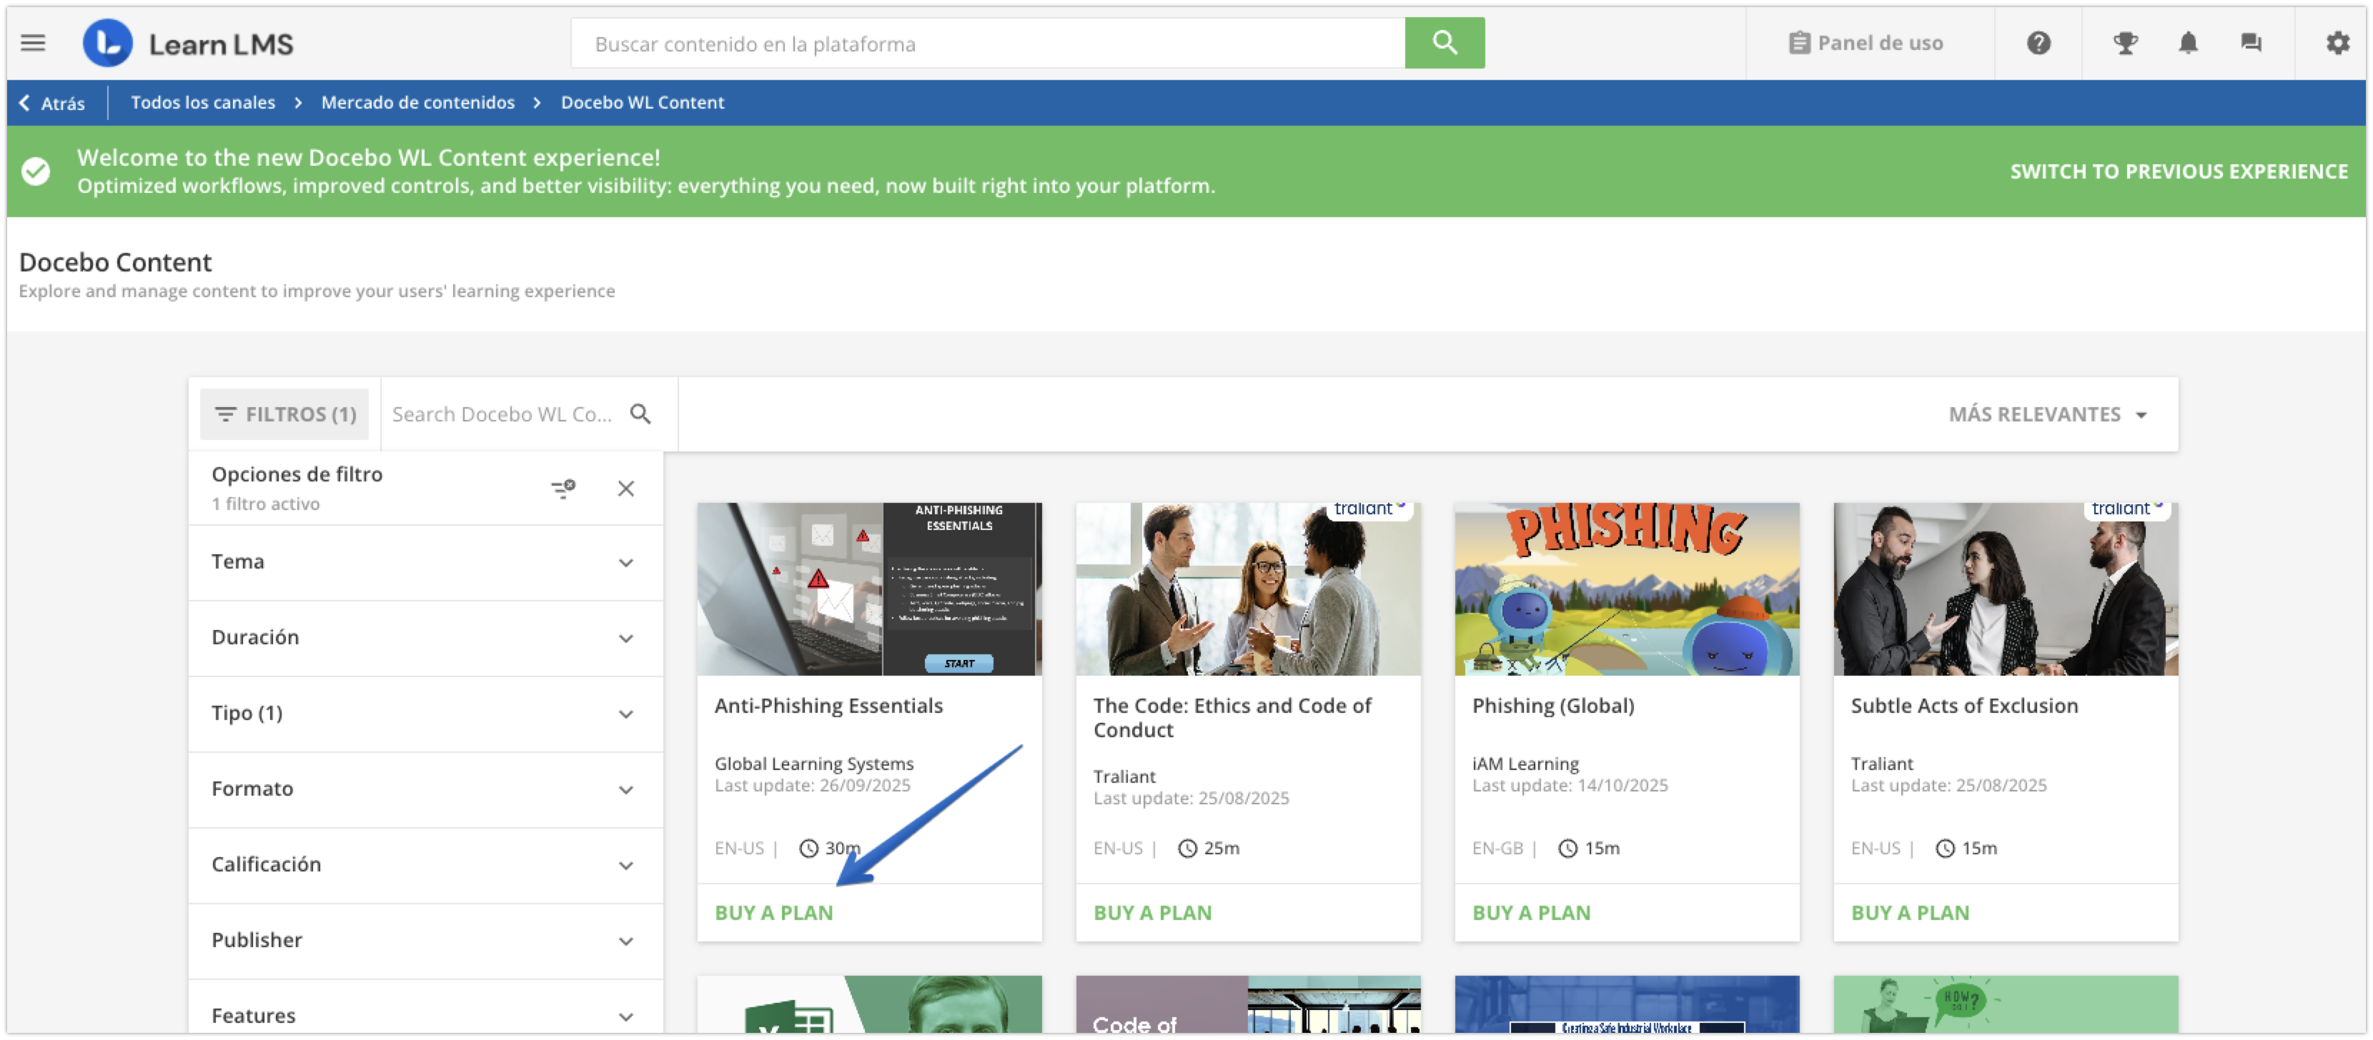Open the Phishing (Global) course thumbnail
Image resolution: width=2373 pixels, height=1040 pixels.
tap(1626, 589)
